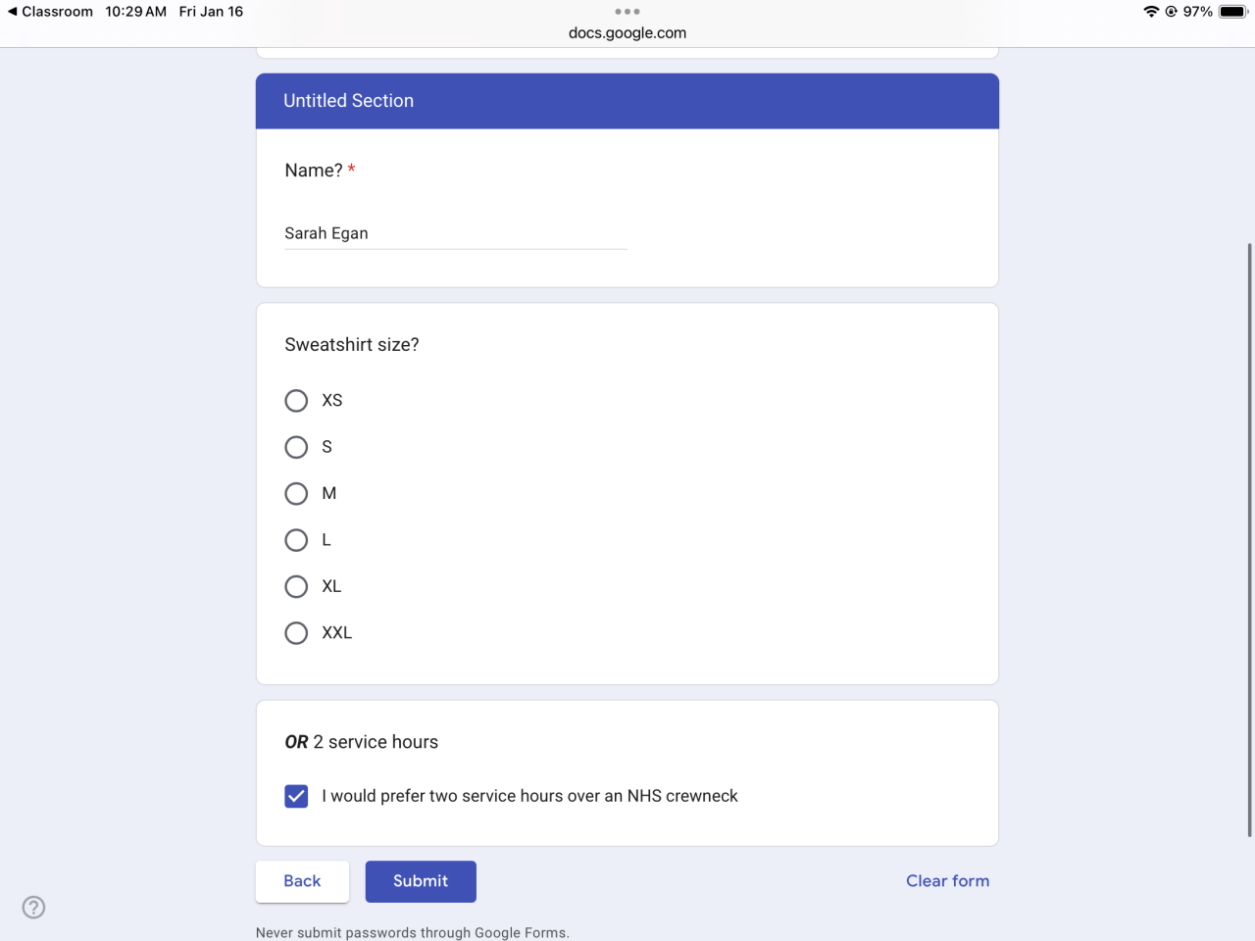Screen dimensions: 1255x941
Task: Select the L size radio button
Action: pyautogui.click(x=296, y=540)
